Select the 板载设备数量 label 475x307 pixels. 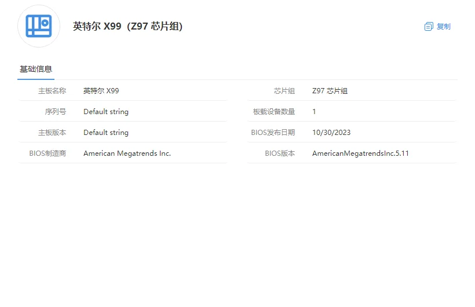point(274,112)
